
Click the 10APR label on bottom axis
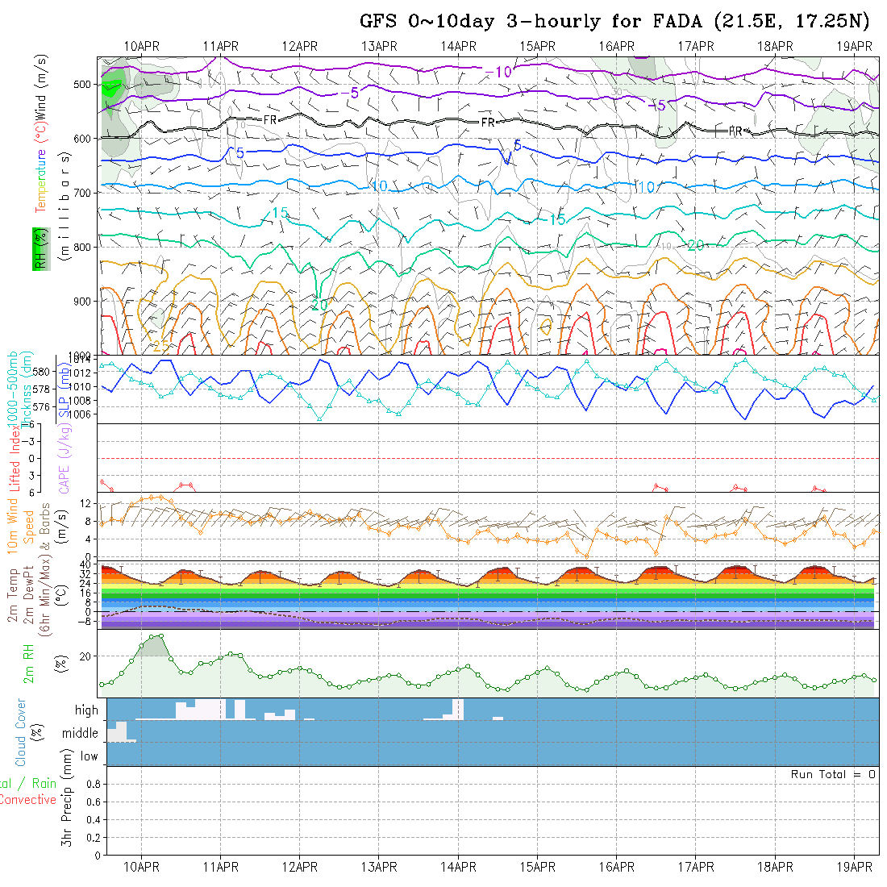point(142,867)
